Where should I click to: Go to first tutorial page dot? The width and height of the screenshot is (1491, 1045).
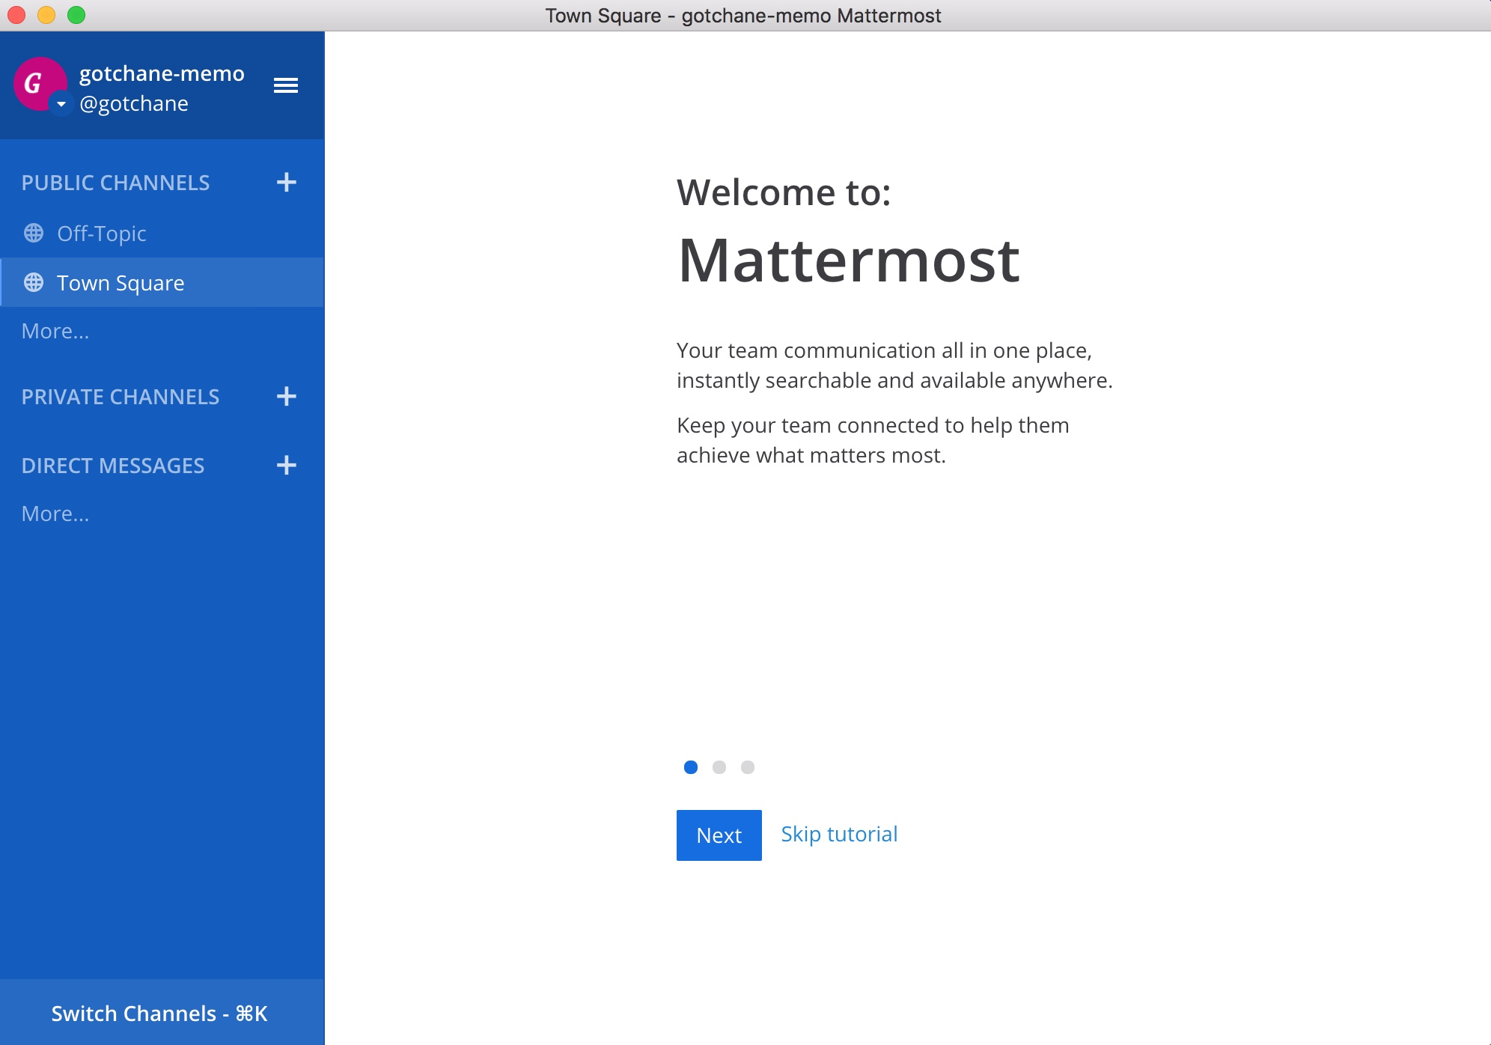click(691, 767)
